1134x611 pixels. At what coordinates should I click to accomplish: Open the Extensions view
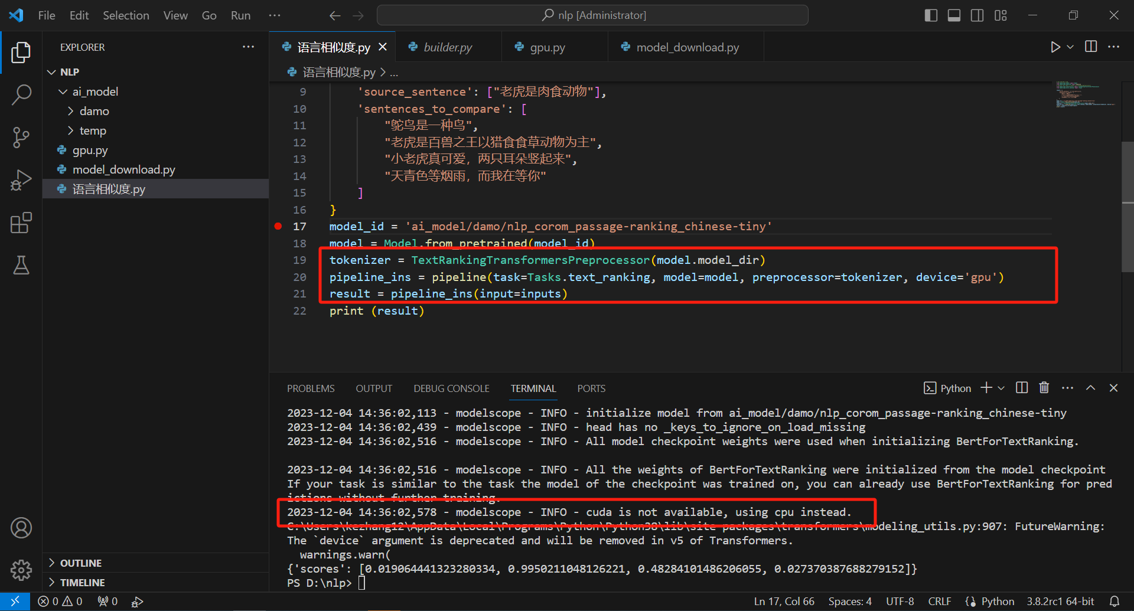click(x=21, y=223)
